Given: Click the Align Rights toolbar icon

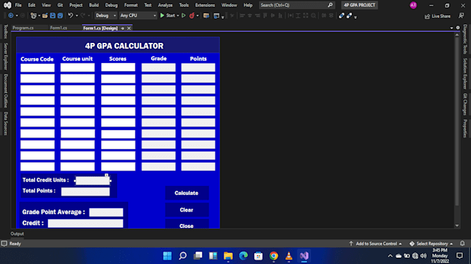Looking at the screenshot, I should (258, 16).
